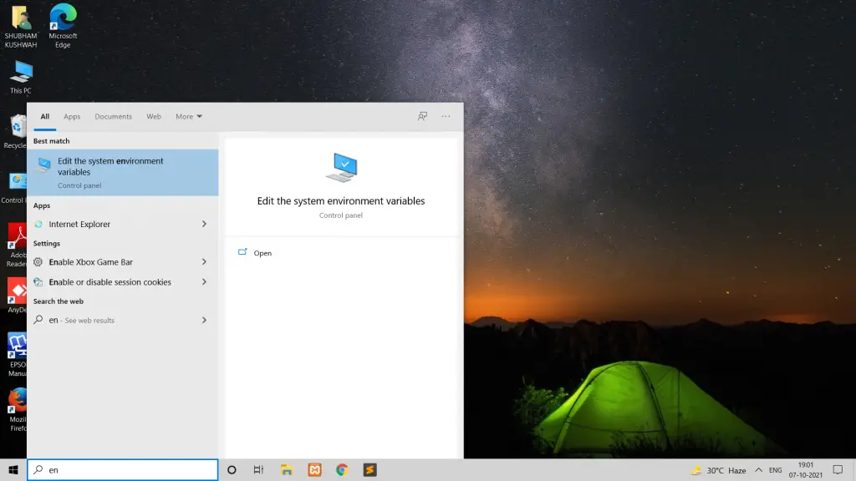Viewport: 856px width, 481px height.
Task: Switch ENG input language indicator
Action: [775, 470]
